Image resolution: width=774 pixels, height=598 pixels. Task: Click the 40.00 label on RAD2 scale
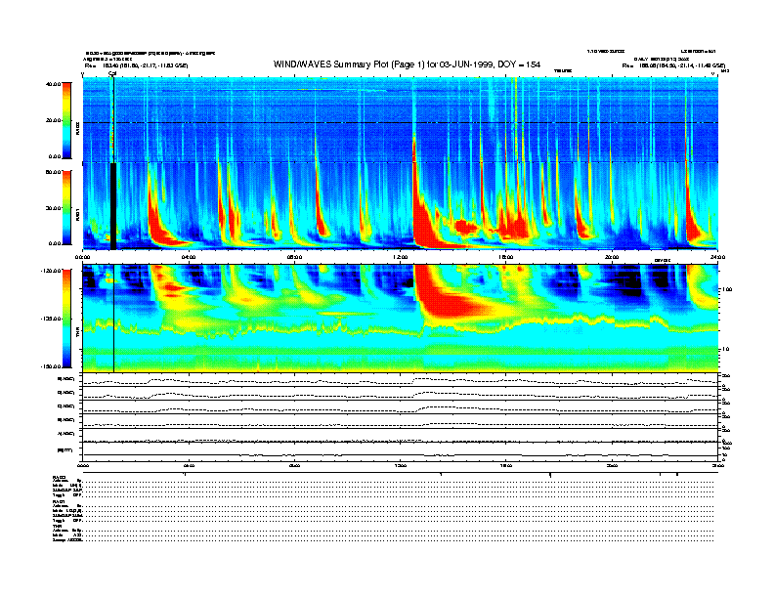coord(53,84)
